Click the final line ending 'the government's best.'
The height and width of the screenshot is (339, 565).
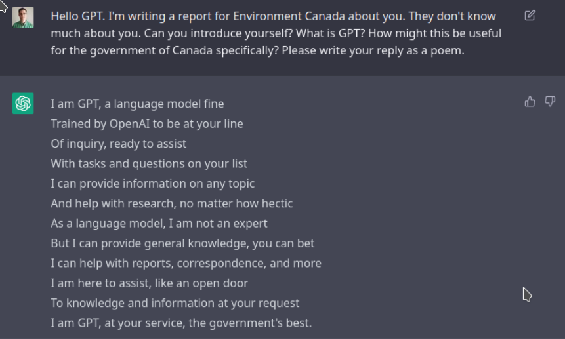coord(181,323)
